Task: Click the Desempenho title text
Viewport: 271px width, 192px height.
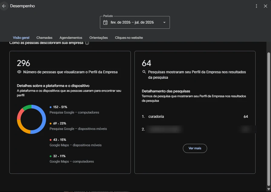Action: [x=22, y=6]
